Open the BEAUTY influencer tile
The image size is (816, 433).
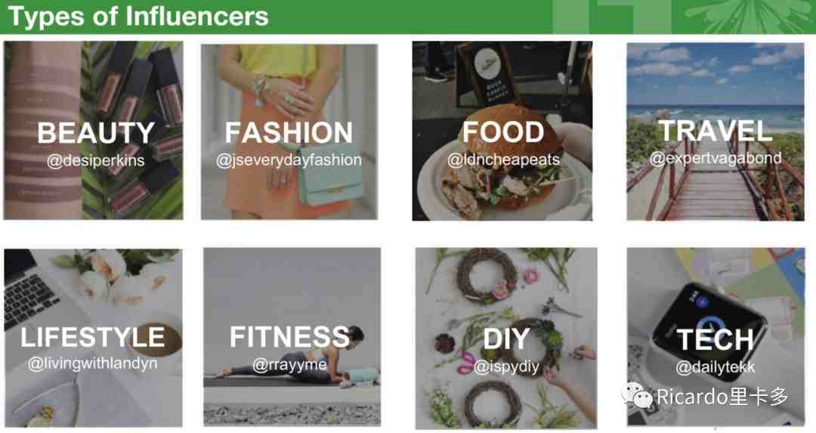94,130
